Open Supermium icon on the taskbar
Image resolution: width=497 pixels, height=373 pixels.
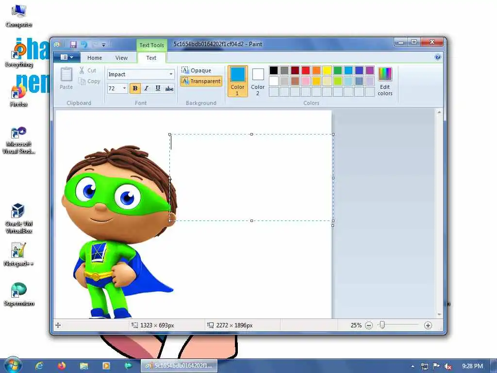[x=128, y=366]
